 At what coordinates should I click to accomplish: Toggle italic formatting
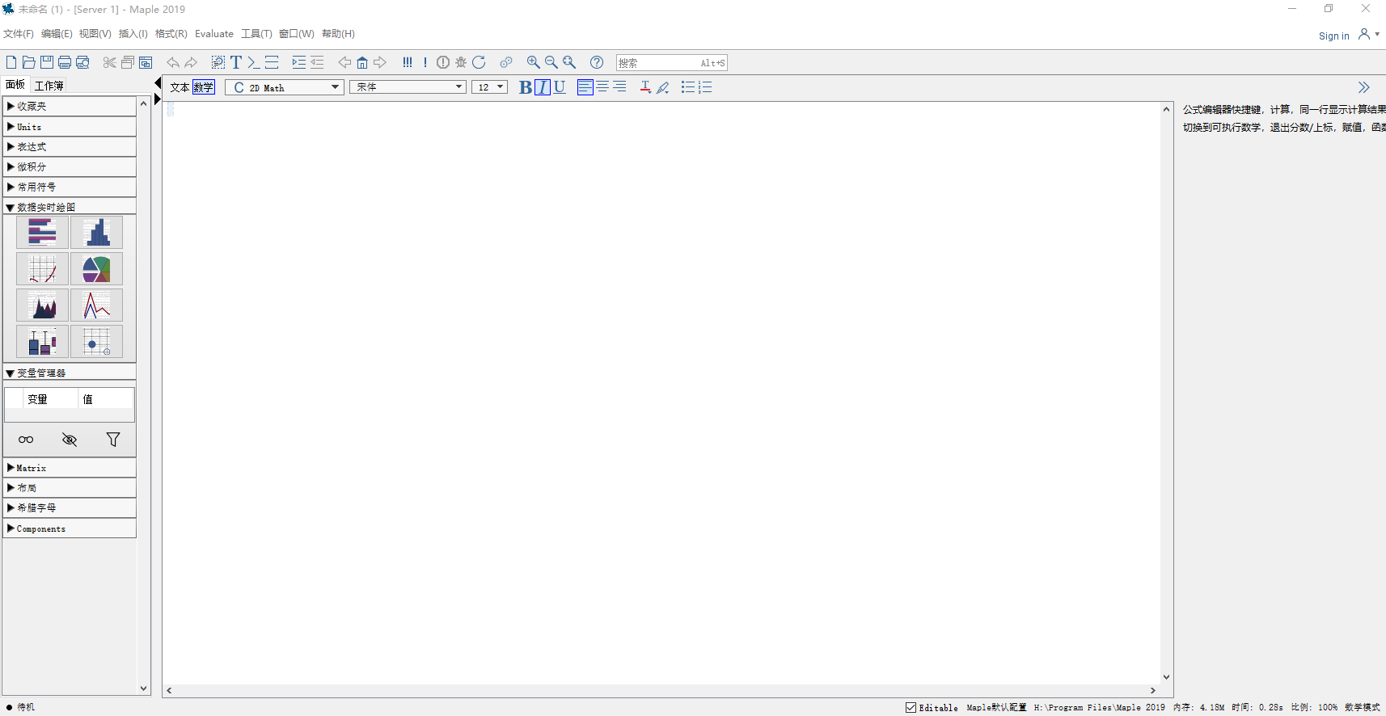coord(543,87)
